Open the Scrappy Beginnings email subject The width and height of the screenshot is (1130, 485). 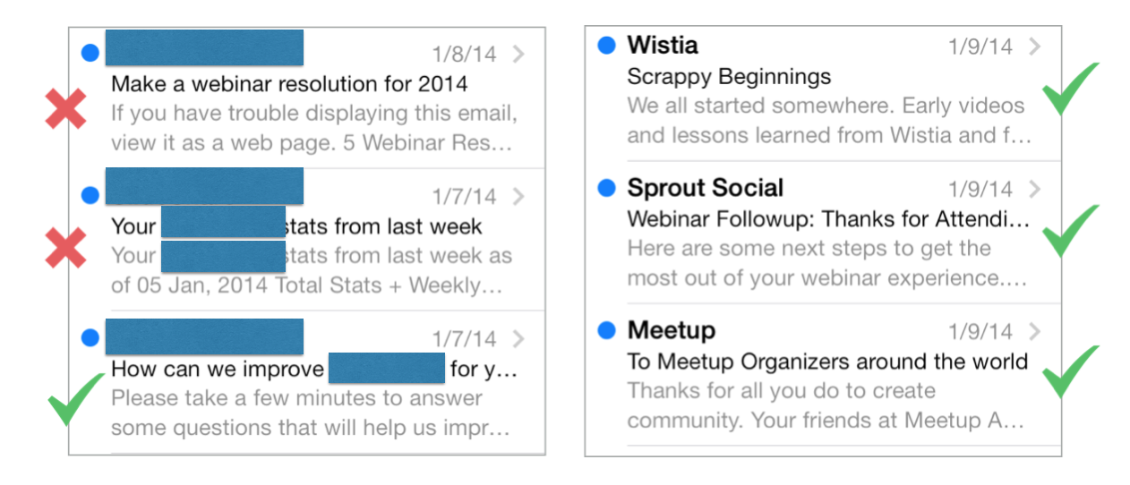point(729,77)
